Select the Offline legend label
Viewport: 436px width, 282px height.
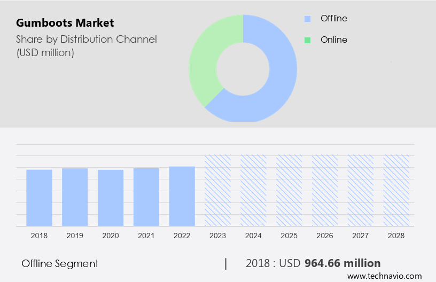[333, 19]
